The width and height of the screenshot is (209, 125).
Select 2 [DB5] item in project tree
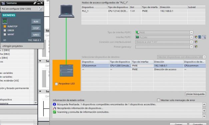[5, 50]
